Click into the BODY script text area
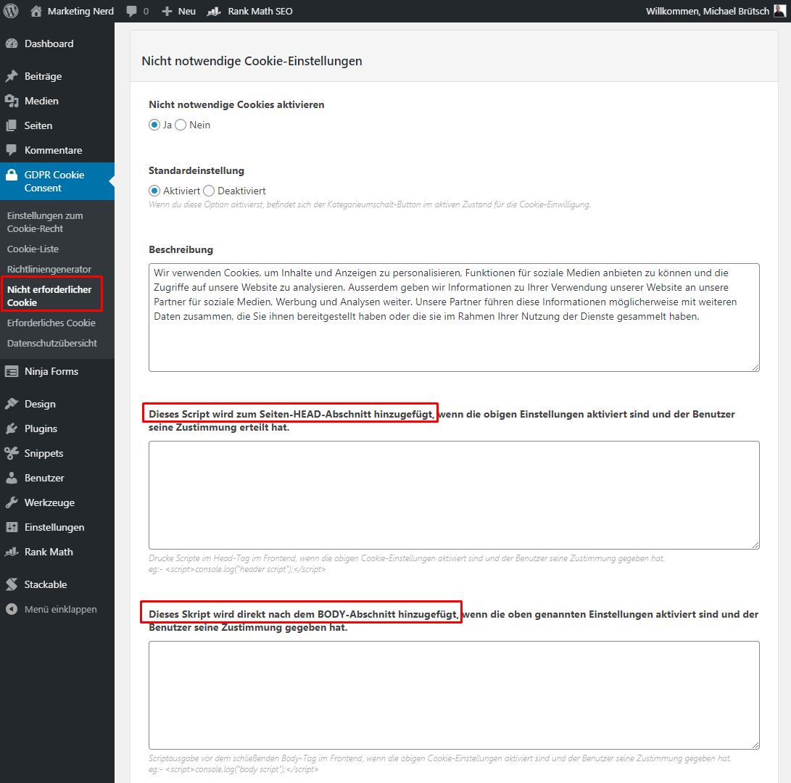 (x=454, y=695)
